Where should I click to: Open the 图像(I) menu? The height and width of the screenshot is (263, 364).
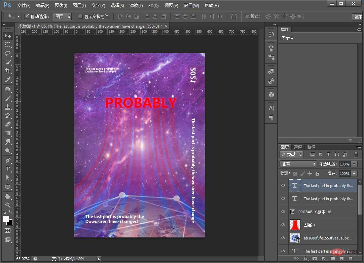point(61,5)
